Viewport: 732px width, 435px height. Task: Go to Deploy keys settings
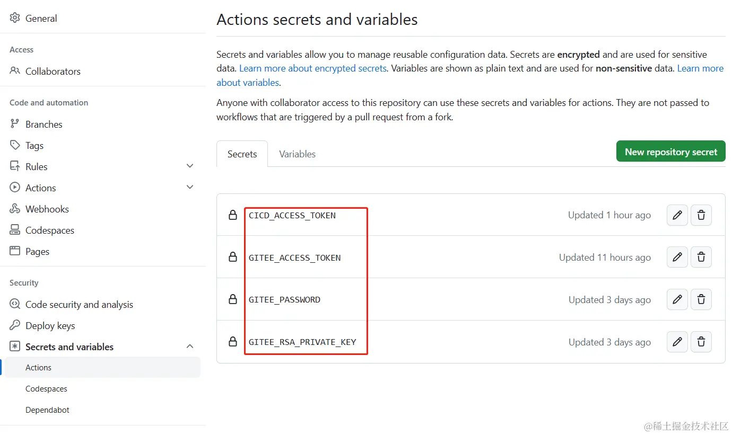(50, 326)
